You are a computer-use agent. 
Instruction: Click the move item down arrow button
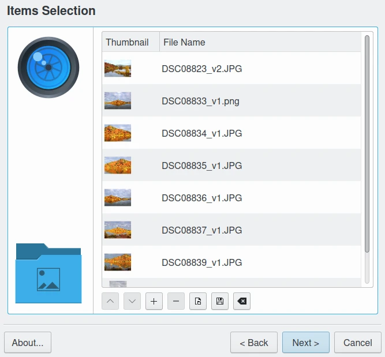pos(132,301)
